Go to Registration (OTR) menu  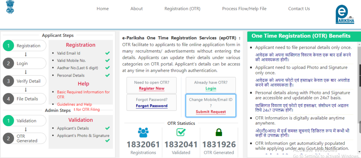[182, 9]
